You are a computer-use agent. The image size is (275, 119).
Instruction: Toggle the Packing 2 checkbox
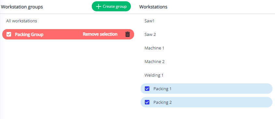pos(147,102)
